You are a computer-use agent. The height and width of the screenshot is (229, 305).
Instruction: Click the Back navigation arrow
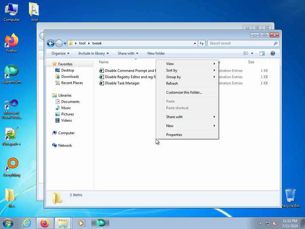click(51, 43)
